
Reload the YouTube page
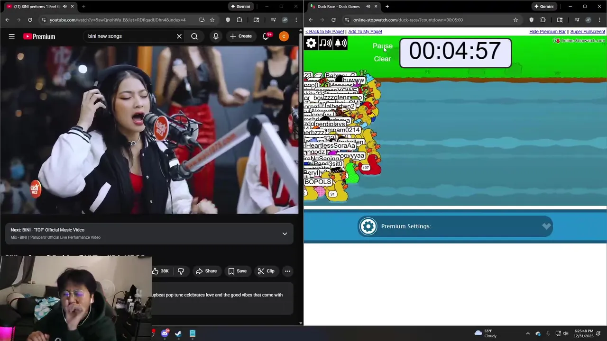[30, 20]
